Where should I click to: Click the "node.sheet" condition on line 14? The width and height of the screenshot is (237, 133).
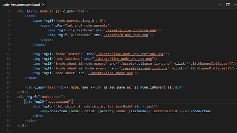coord(65,73)
